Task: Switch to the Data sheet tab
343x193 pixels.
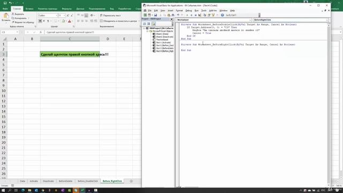Action: 23,181
